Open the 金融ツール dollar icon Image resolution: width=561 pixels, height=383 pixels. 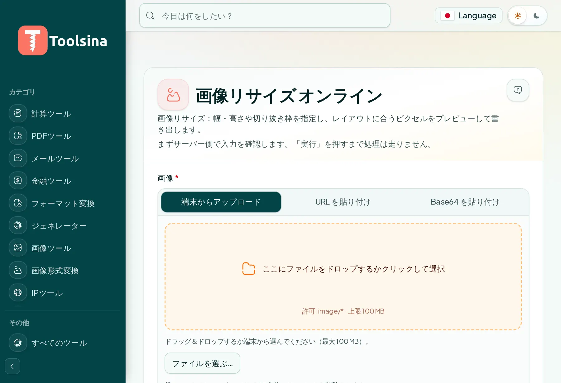(18, 181)
